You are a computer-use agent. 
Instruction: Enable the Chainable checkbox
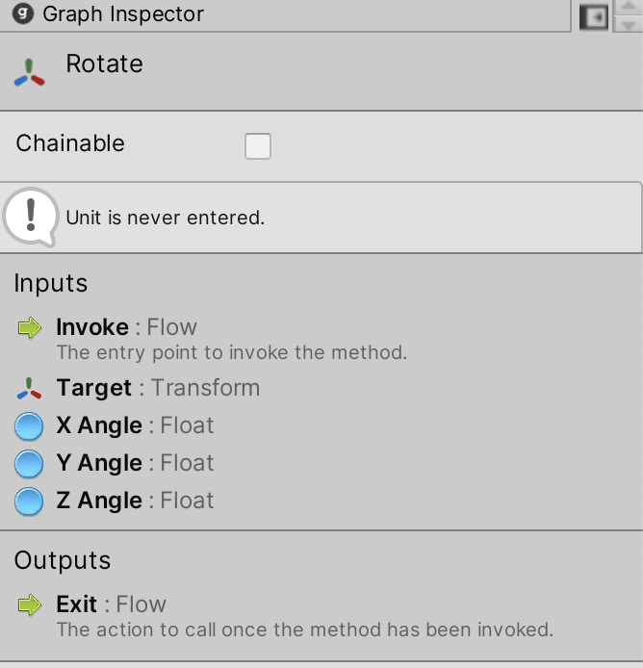coord(258,146)
